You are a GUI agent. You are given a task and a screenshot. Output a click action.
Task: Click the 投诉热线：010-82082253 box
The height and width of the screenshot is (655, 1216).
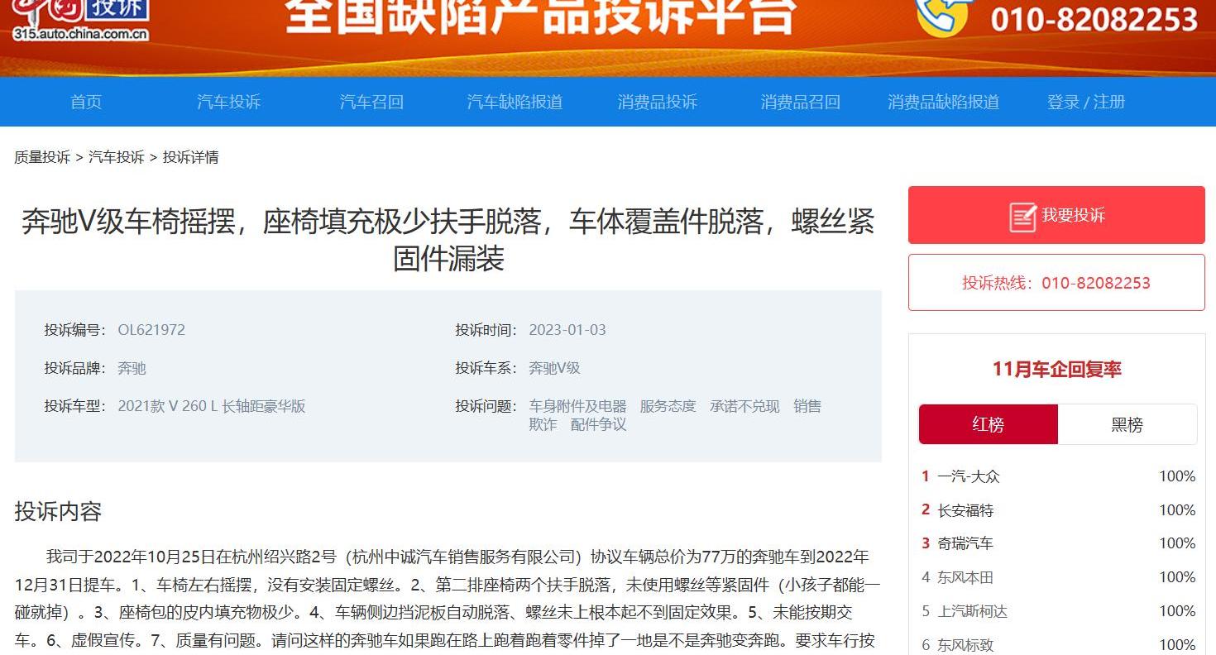(1056, 283)
